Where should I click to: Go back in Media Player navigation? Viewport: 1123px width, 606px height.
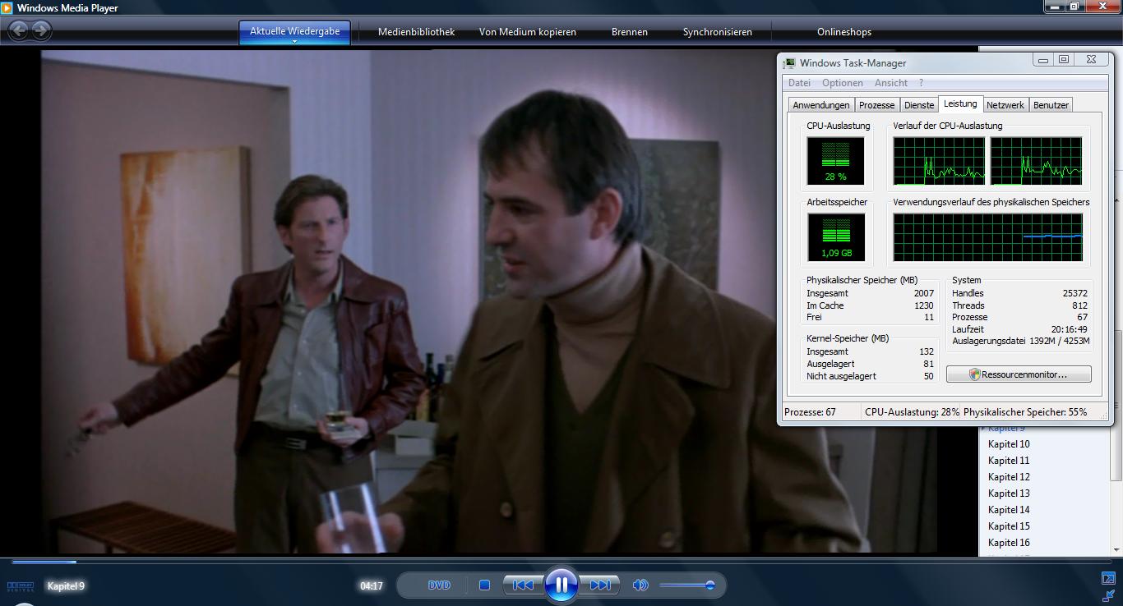point(18,31)
